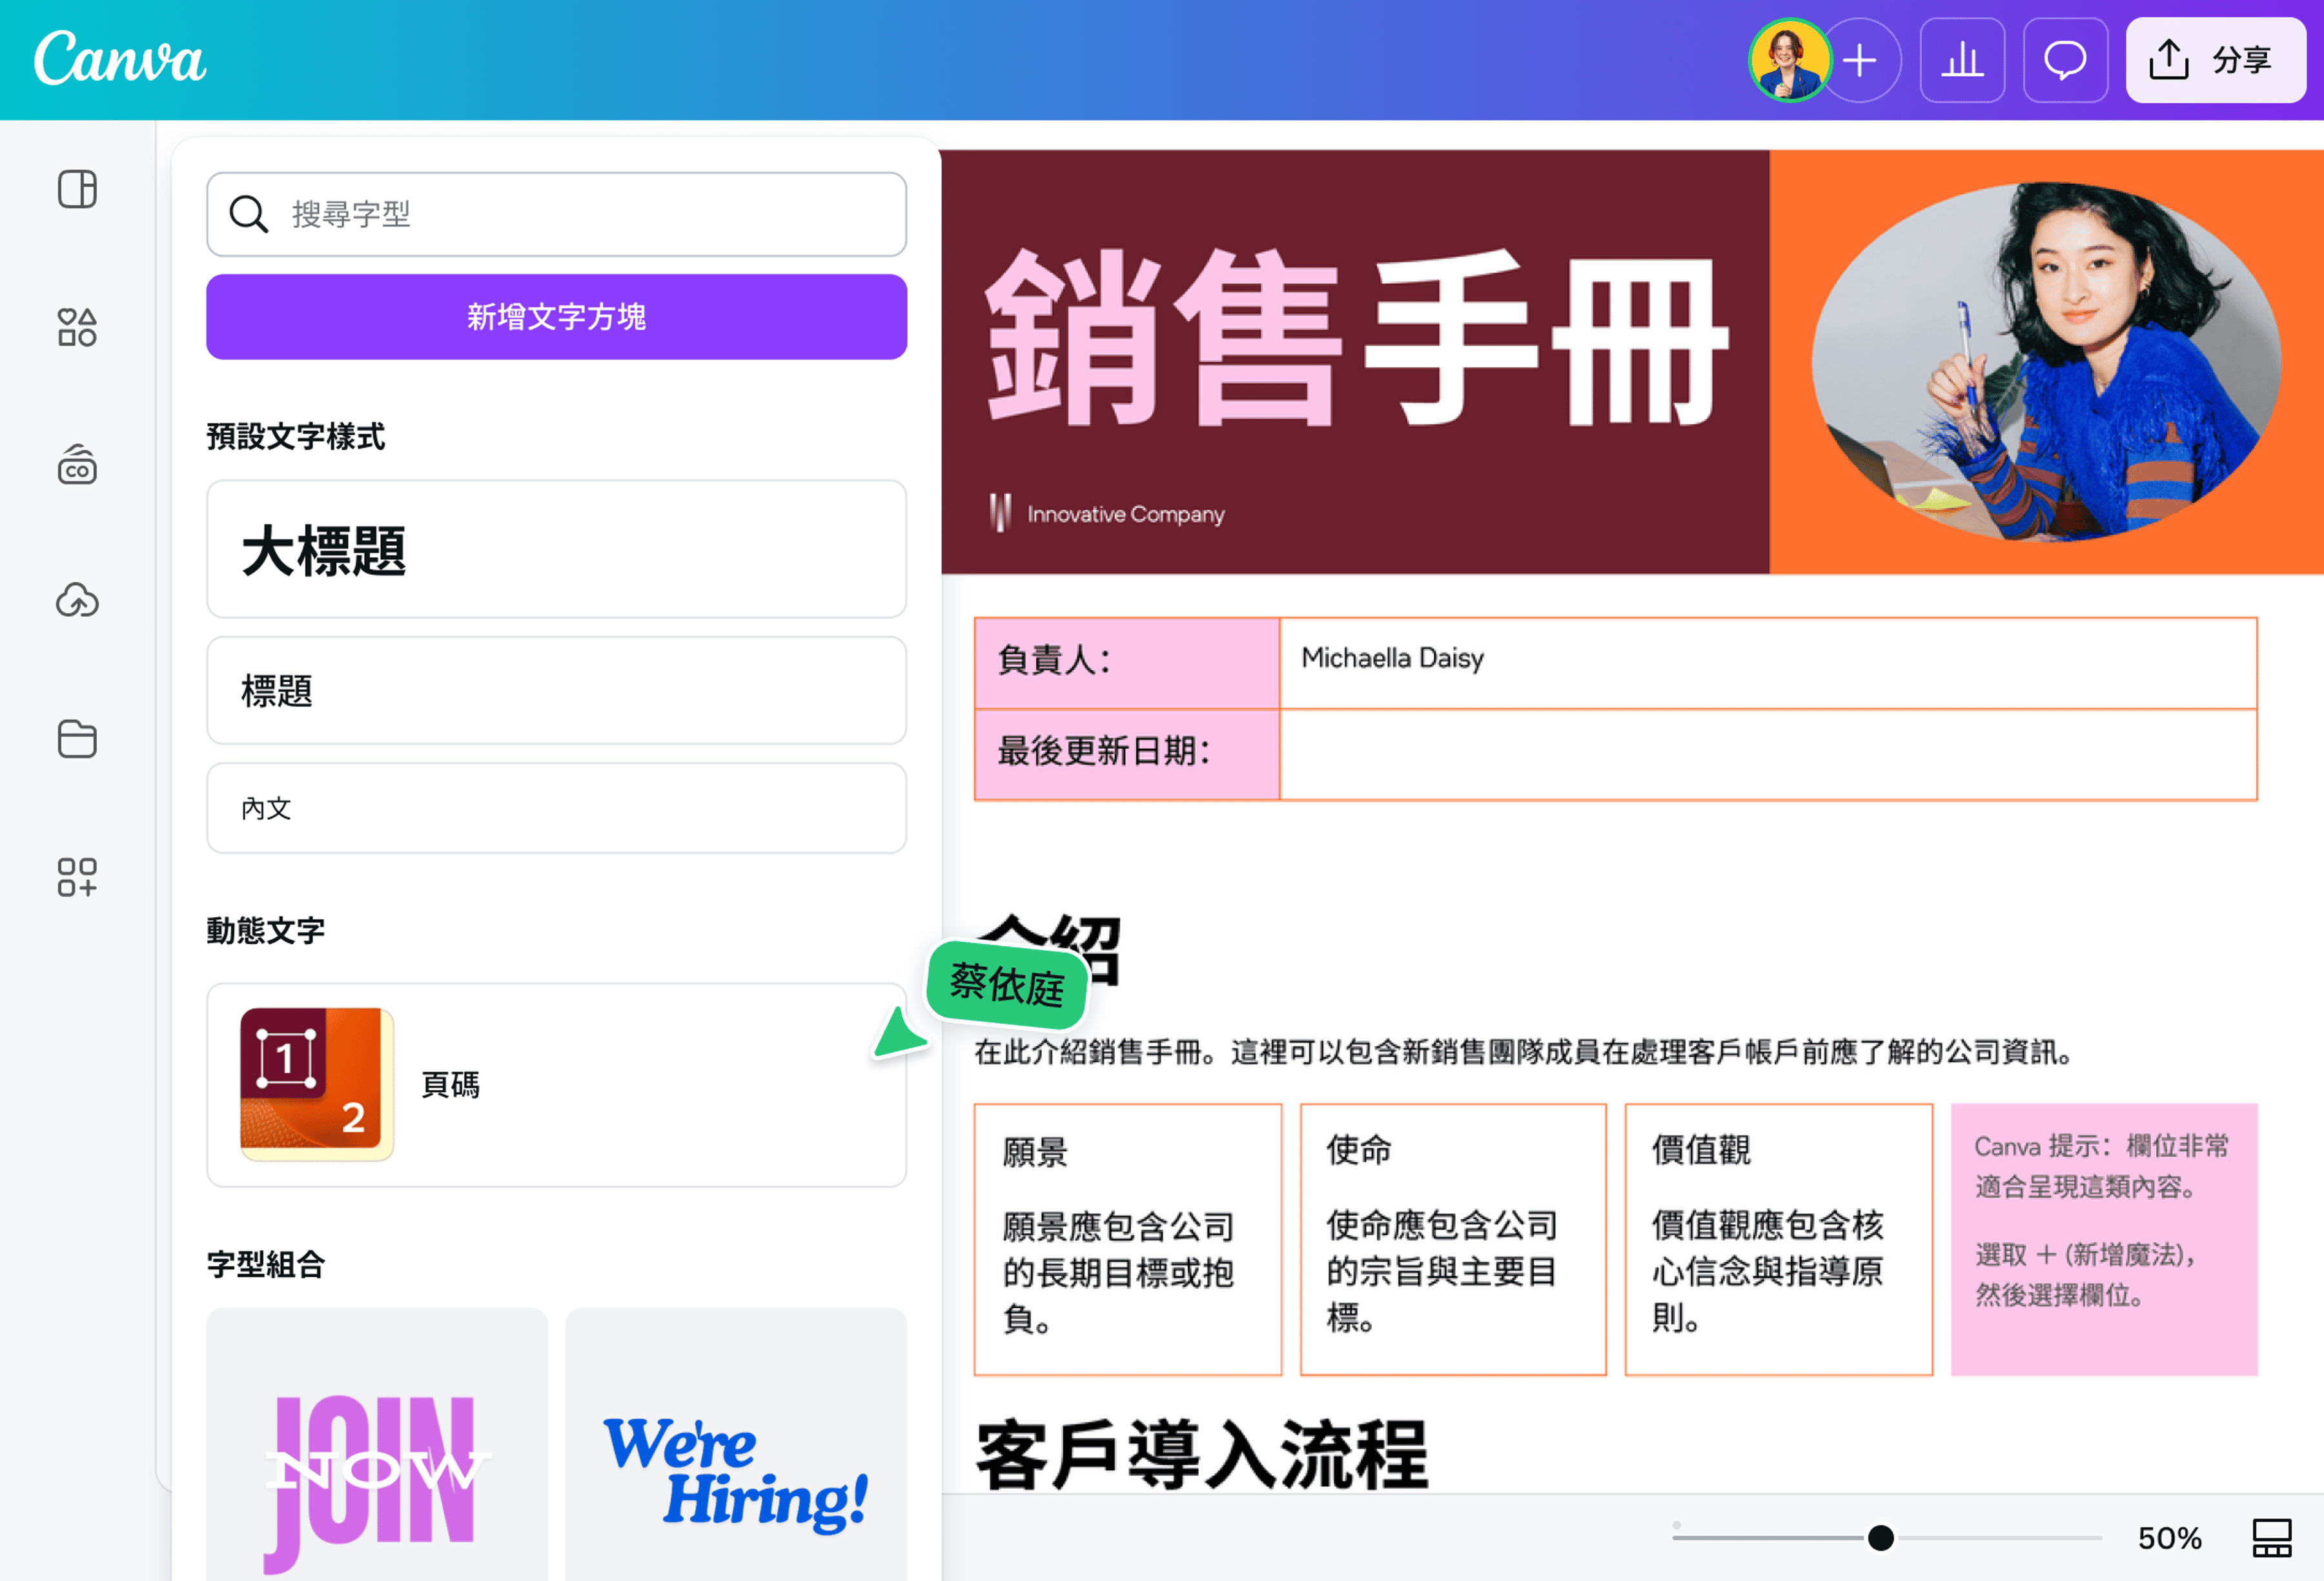Viewport: 2324px width, 1581px height.
Task: Add a 標題 subheading text style
Action: pos(556,691)
